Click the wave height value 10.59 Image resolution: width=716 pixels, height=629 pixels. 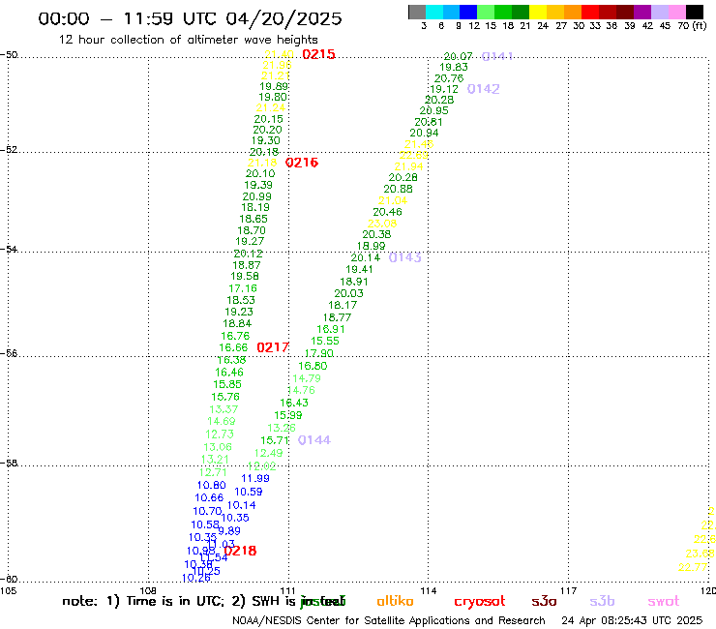[x=249, y=492]
